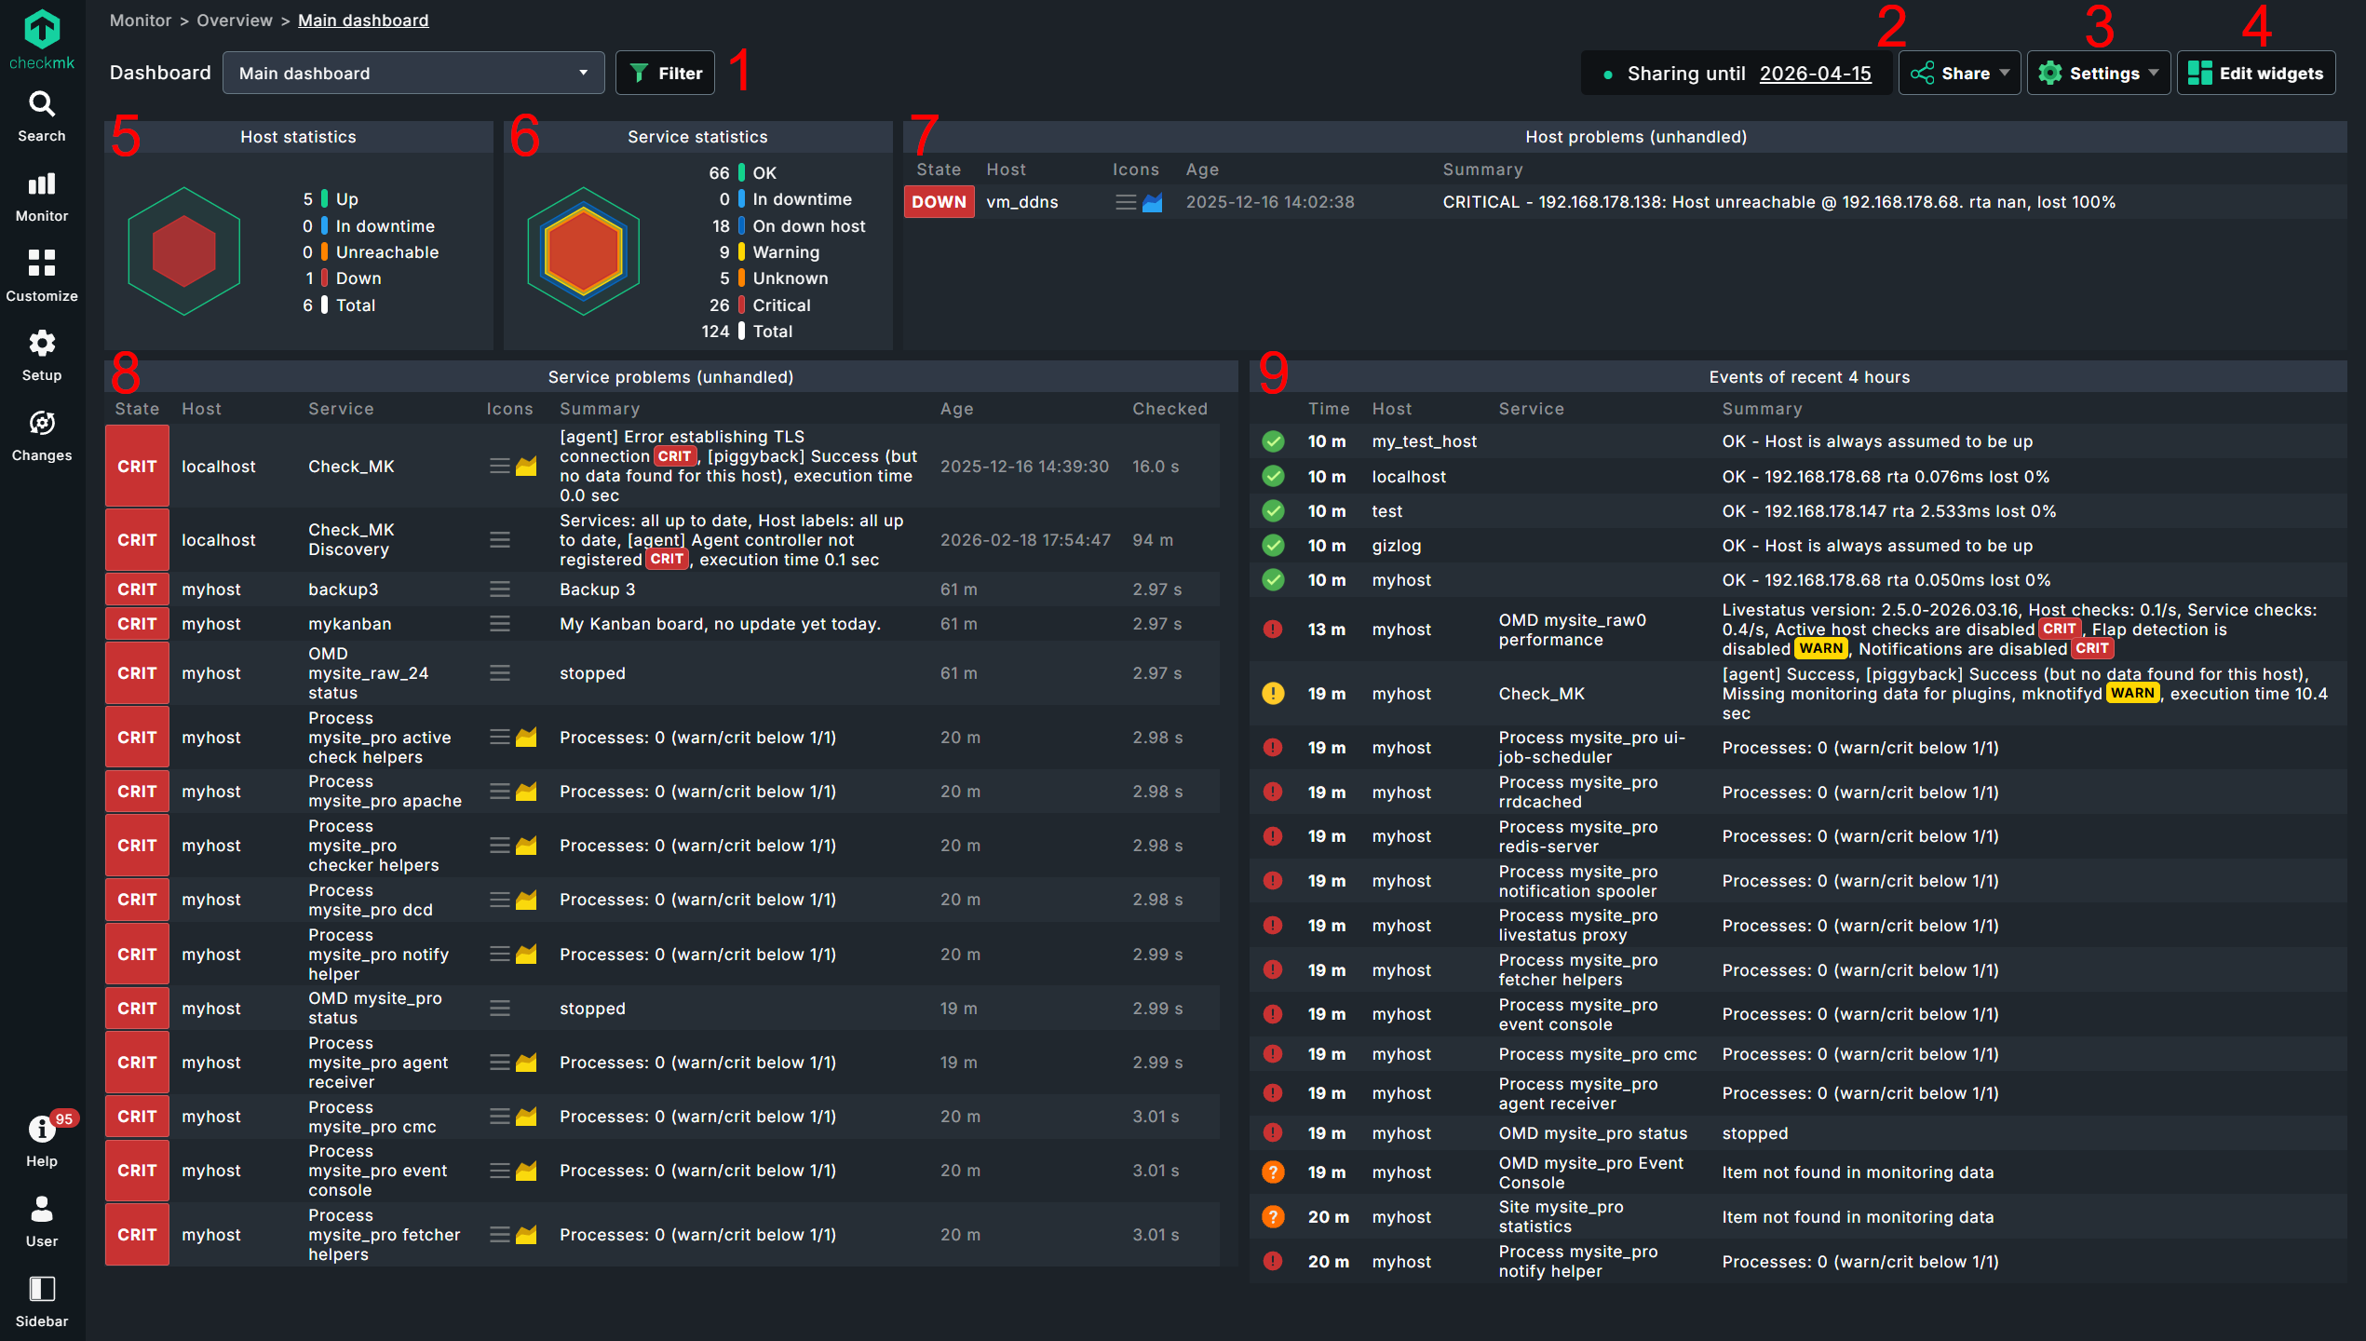Click graph icon for mysite_pro agent receiver
This screenshot has height=1341, width=2366.
tap(526, 1063)
